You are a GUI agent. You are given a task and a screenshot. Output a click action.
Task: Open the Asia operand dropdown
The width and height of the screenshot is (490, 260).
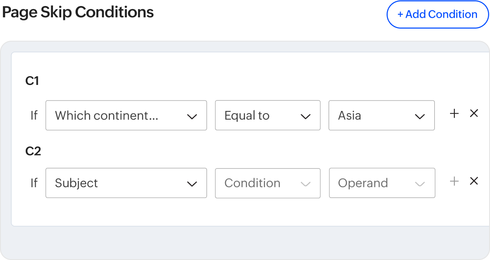pyautogui.click(x=381, y=115)
